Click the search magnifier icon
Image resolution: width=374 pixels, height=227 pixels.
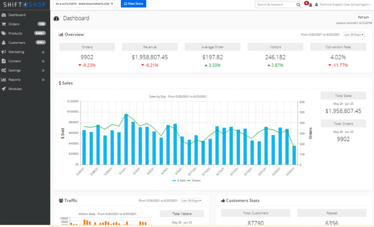[x=298, y=5]
